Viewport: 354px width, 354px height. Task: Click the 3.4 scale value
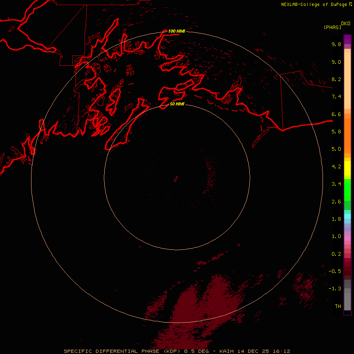(x=336, y=184)
